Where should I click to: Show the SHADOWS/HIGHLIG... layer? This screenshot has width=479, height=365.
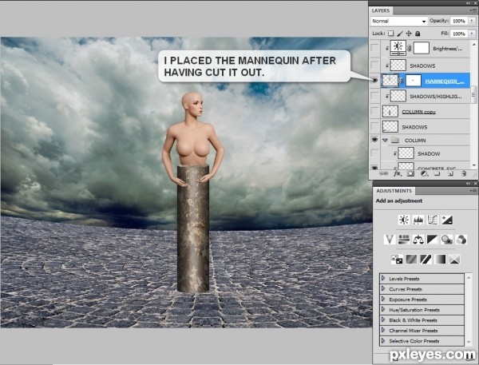[374, 96]
